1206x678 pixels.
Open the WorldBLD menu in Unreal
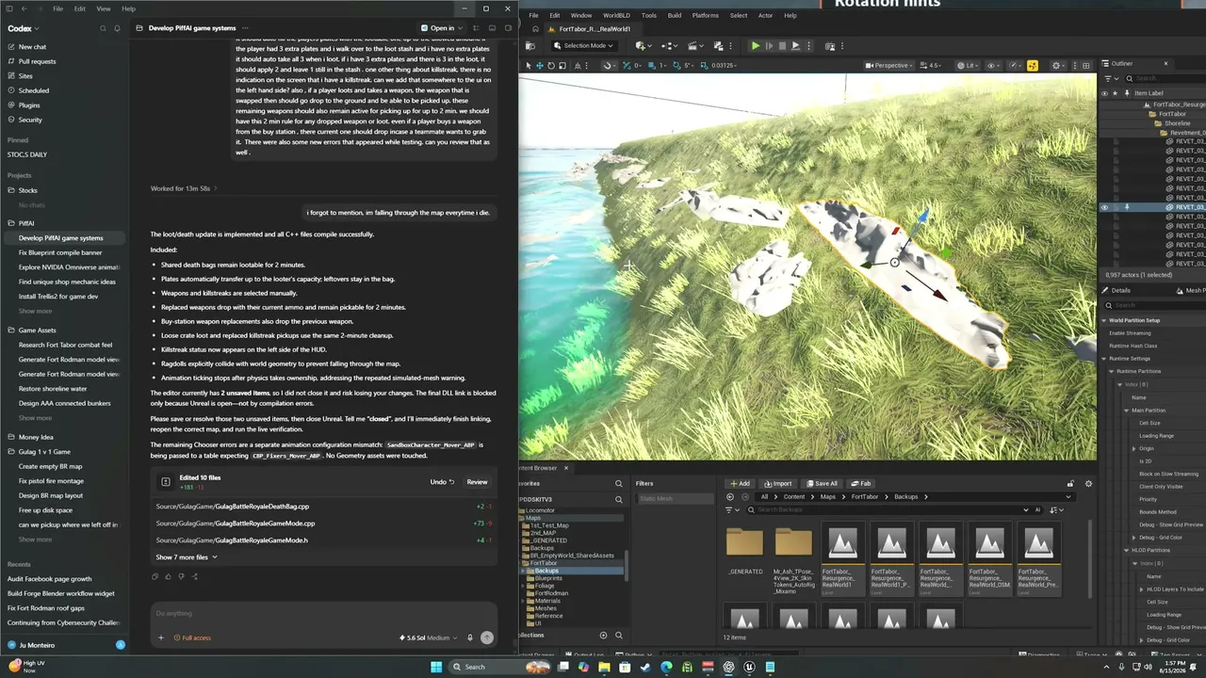pos(616,15)
